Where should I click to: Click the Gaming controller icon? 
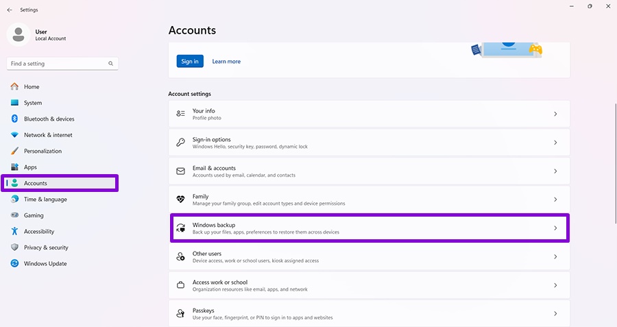(14, 215)
